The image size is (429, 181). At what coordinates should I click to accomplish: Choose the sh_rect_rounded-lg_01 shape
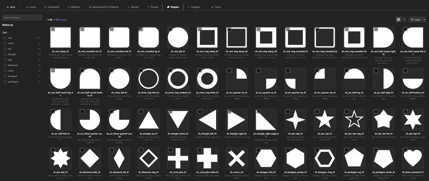coord(148,37)
